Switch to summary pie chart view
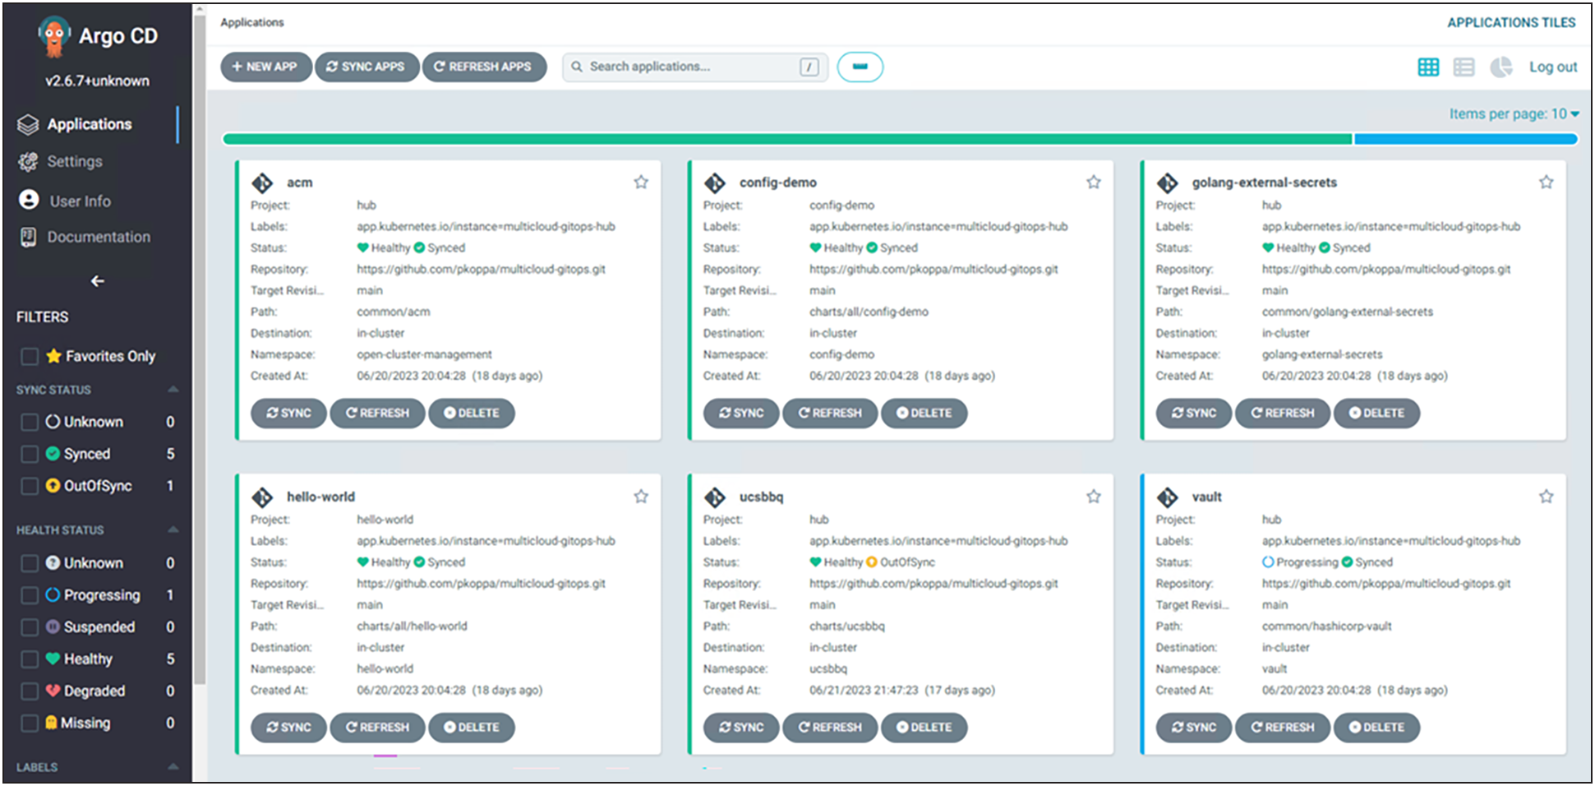The width and height of the screenshot is (1595, 786). tap(1500, 67)
